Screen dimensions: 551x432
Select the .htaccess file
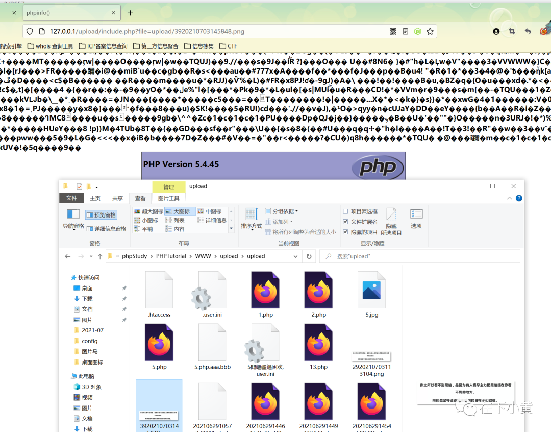(159, 295)
